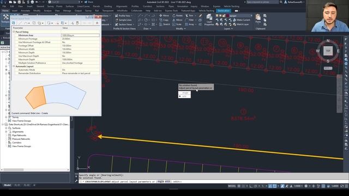349x196 pixels.
Task: Click the Share button in title bar
Action: pyautogui.click(x=89, y=2)
